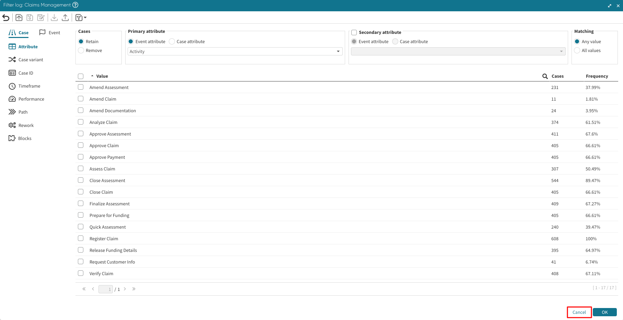Screen dimensions: 623x320
Task: Click the search magnifier in table header
Action: click(545, 76)
